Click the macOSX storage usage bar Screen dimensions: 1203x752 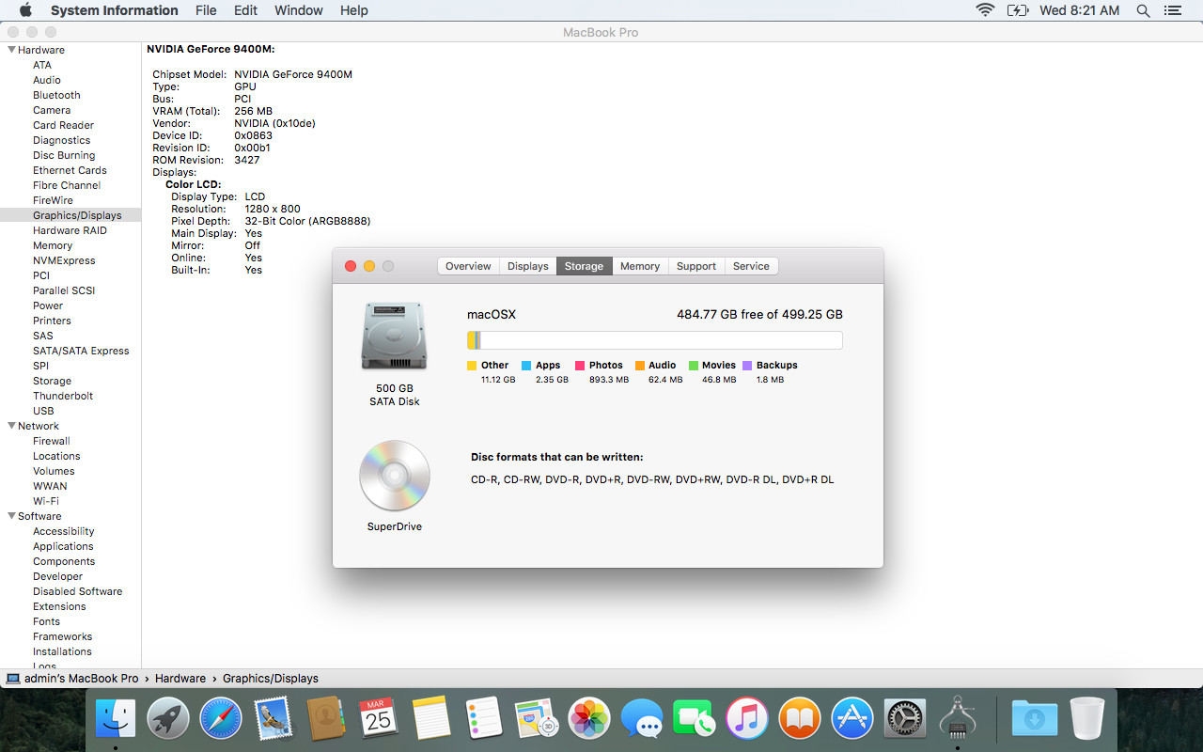[654, 340]
